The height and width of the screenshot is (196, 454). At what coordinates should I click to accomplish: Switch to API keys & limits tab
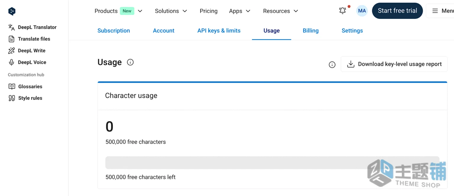coord(219,31)
